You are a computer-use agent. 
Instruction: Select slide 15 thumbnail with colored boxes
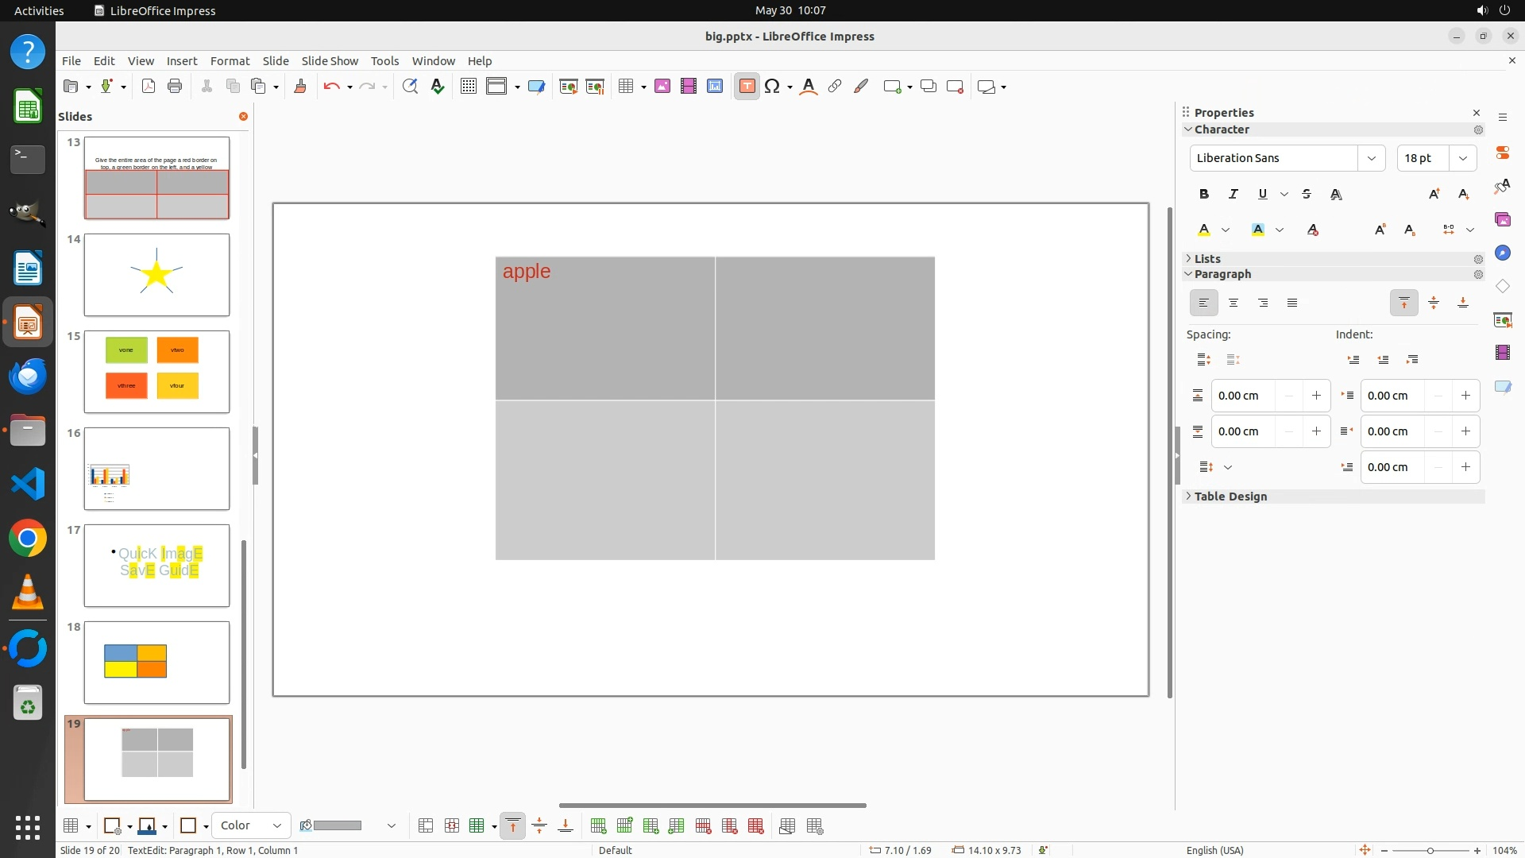pyautogui.click(x=156, y=372)
